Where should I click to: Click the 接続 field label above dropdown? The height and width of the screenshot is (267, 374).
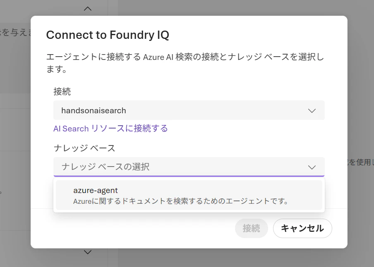pos(62,91)
